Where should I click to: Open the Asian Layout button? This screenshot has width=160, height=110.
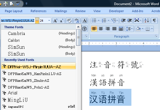(x=138, y=20)
